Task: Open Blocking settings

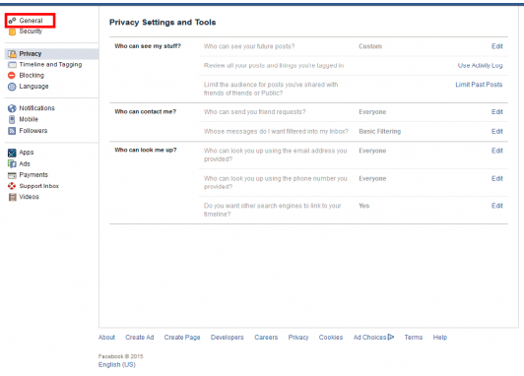Action: [x=32, y=76]
